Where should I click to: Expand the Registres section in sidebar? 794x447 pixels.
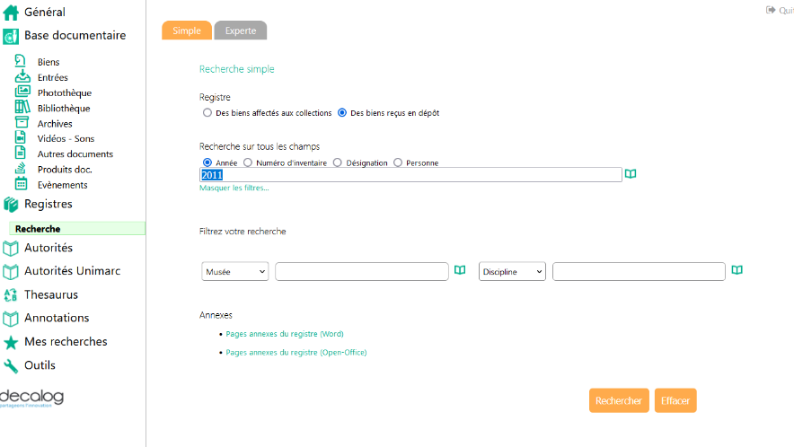[x=49, y=204]
